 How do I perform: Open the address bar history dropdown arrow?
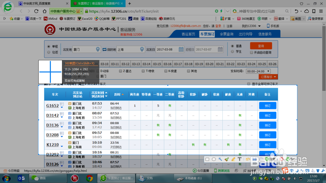228,11
